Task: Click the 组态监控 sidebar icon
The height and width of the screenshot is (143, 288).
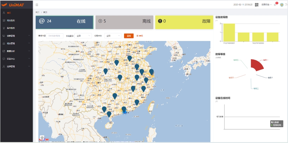Action: (x=4, y=21)
